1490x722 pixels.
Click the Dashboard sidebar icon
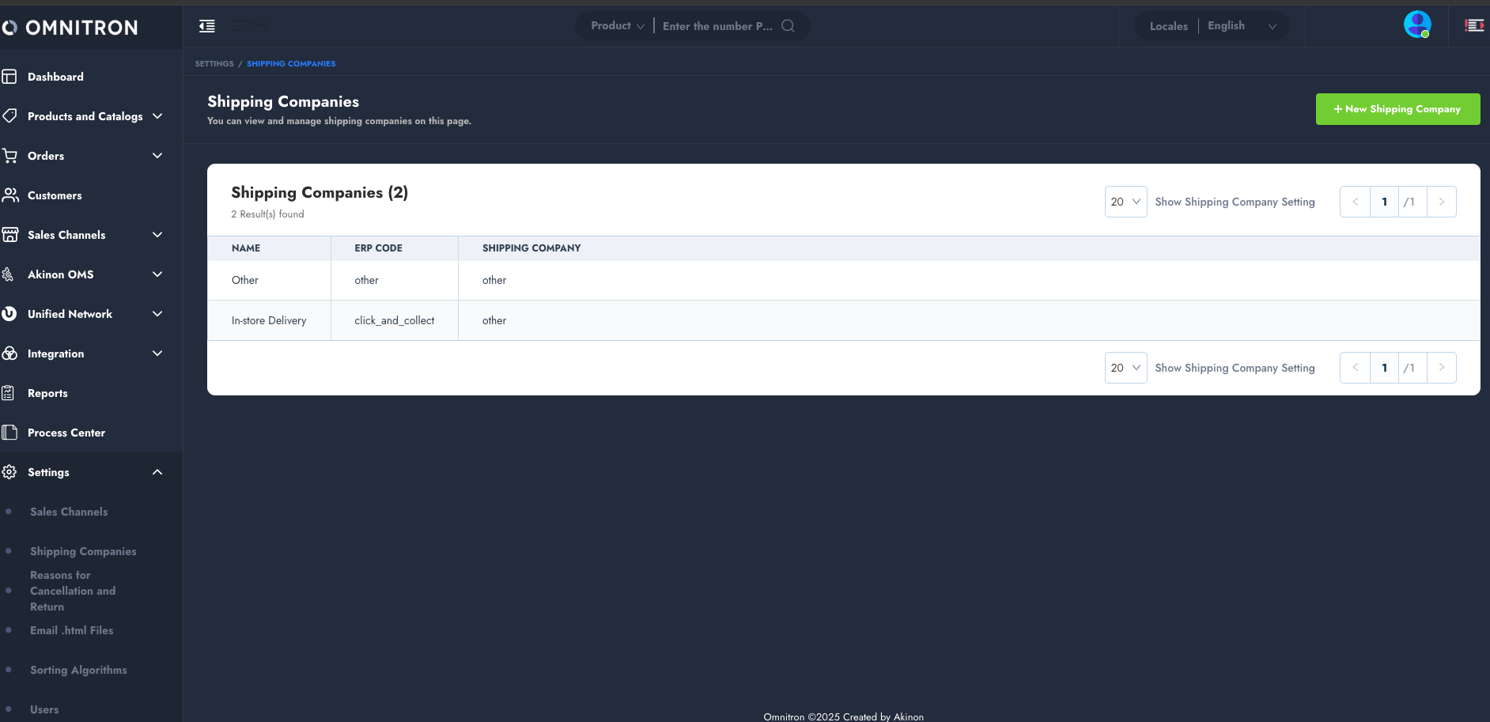(9, 77)
